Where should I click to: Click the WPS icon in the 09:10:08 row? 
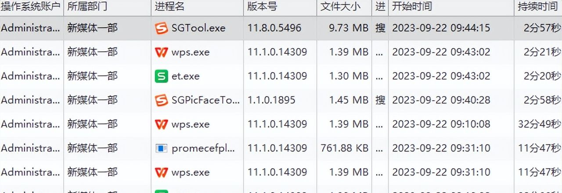(161, 124)
